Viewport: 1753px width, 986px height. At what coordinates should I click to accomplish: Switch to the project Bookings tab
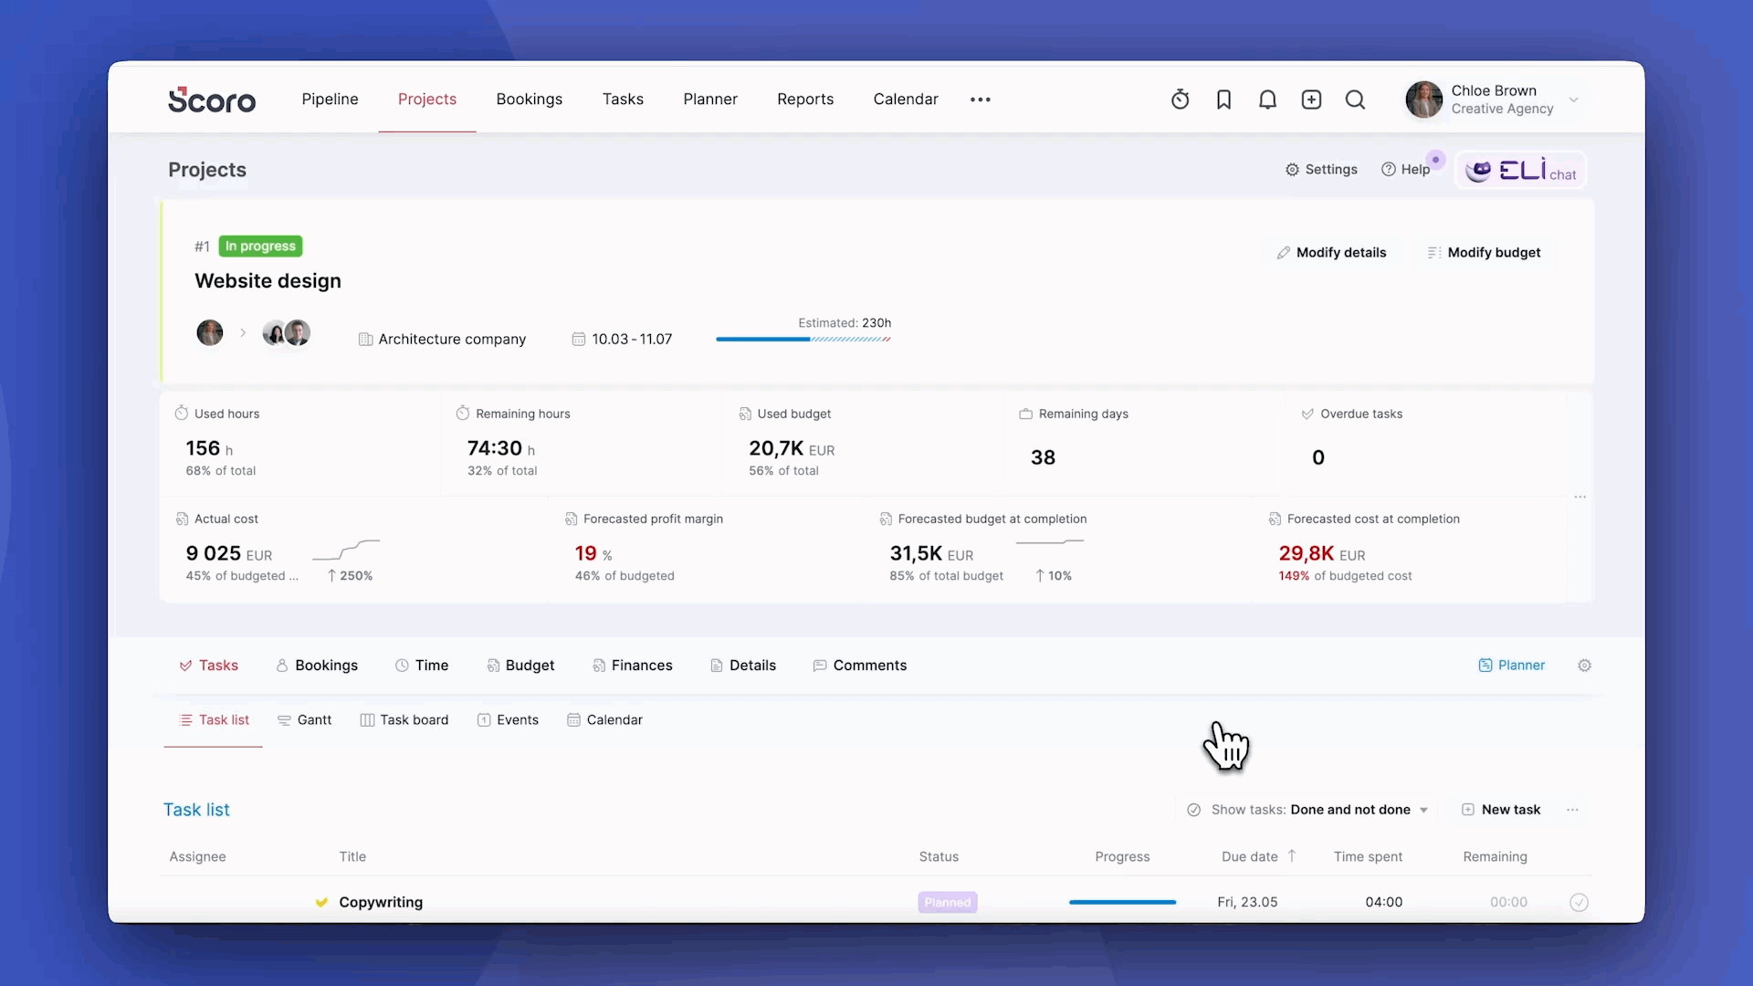[x=317, y=666]
